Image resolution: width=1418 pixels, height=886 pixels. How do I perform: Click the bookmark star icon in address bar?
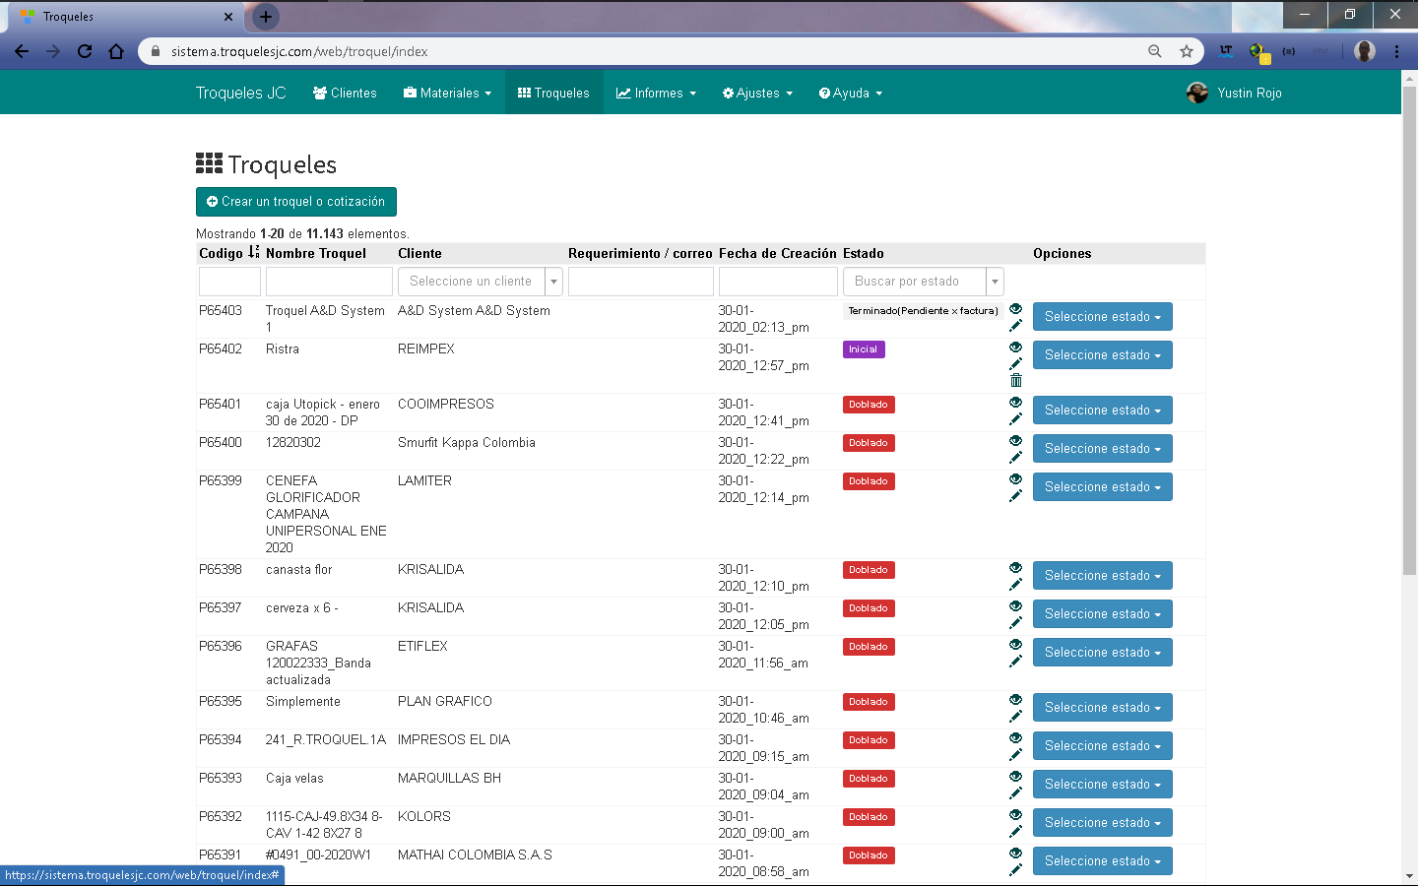(x=1187, y=51)
